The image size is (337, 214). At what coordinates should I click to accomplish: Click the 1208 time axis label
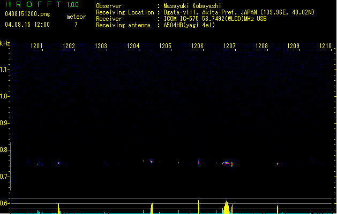point(261,46)
